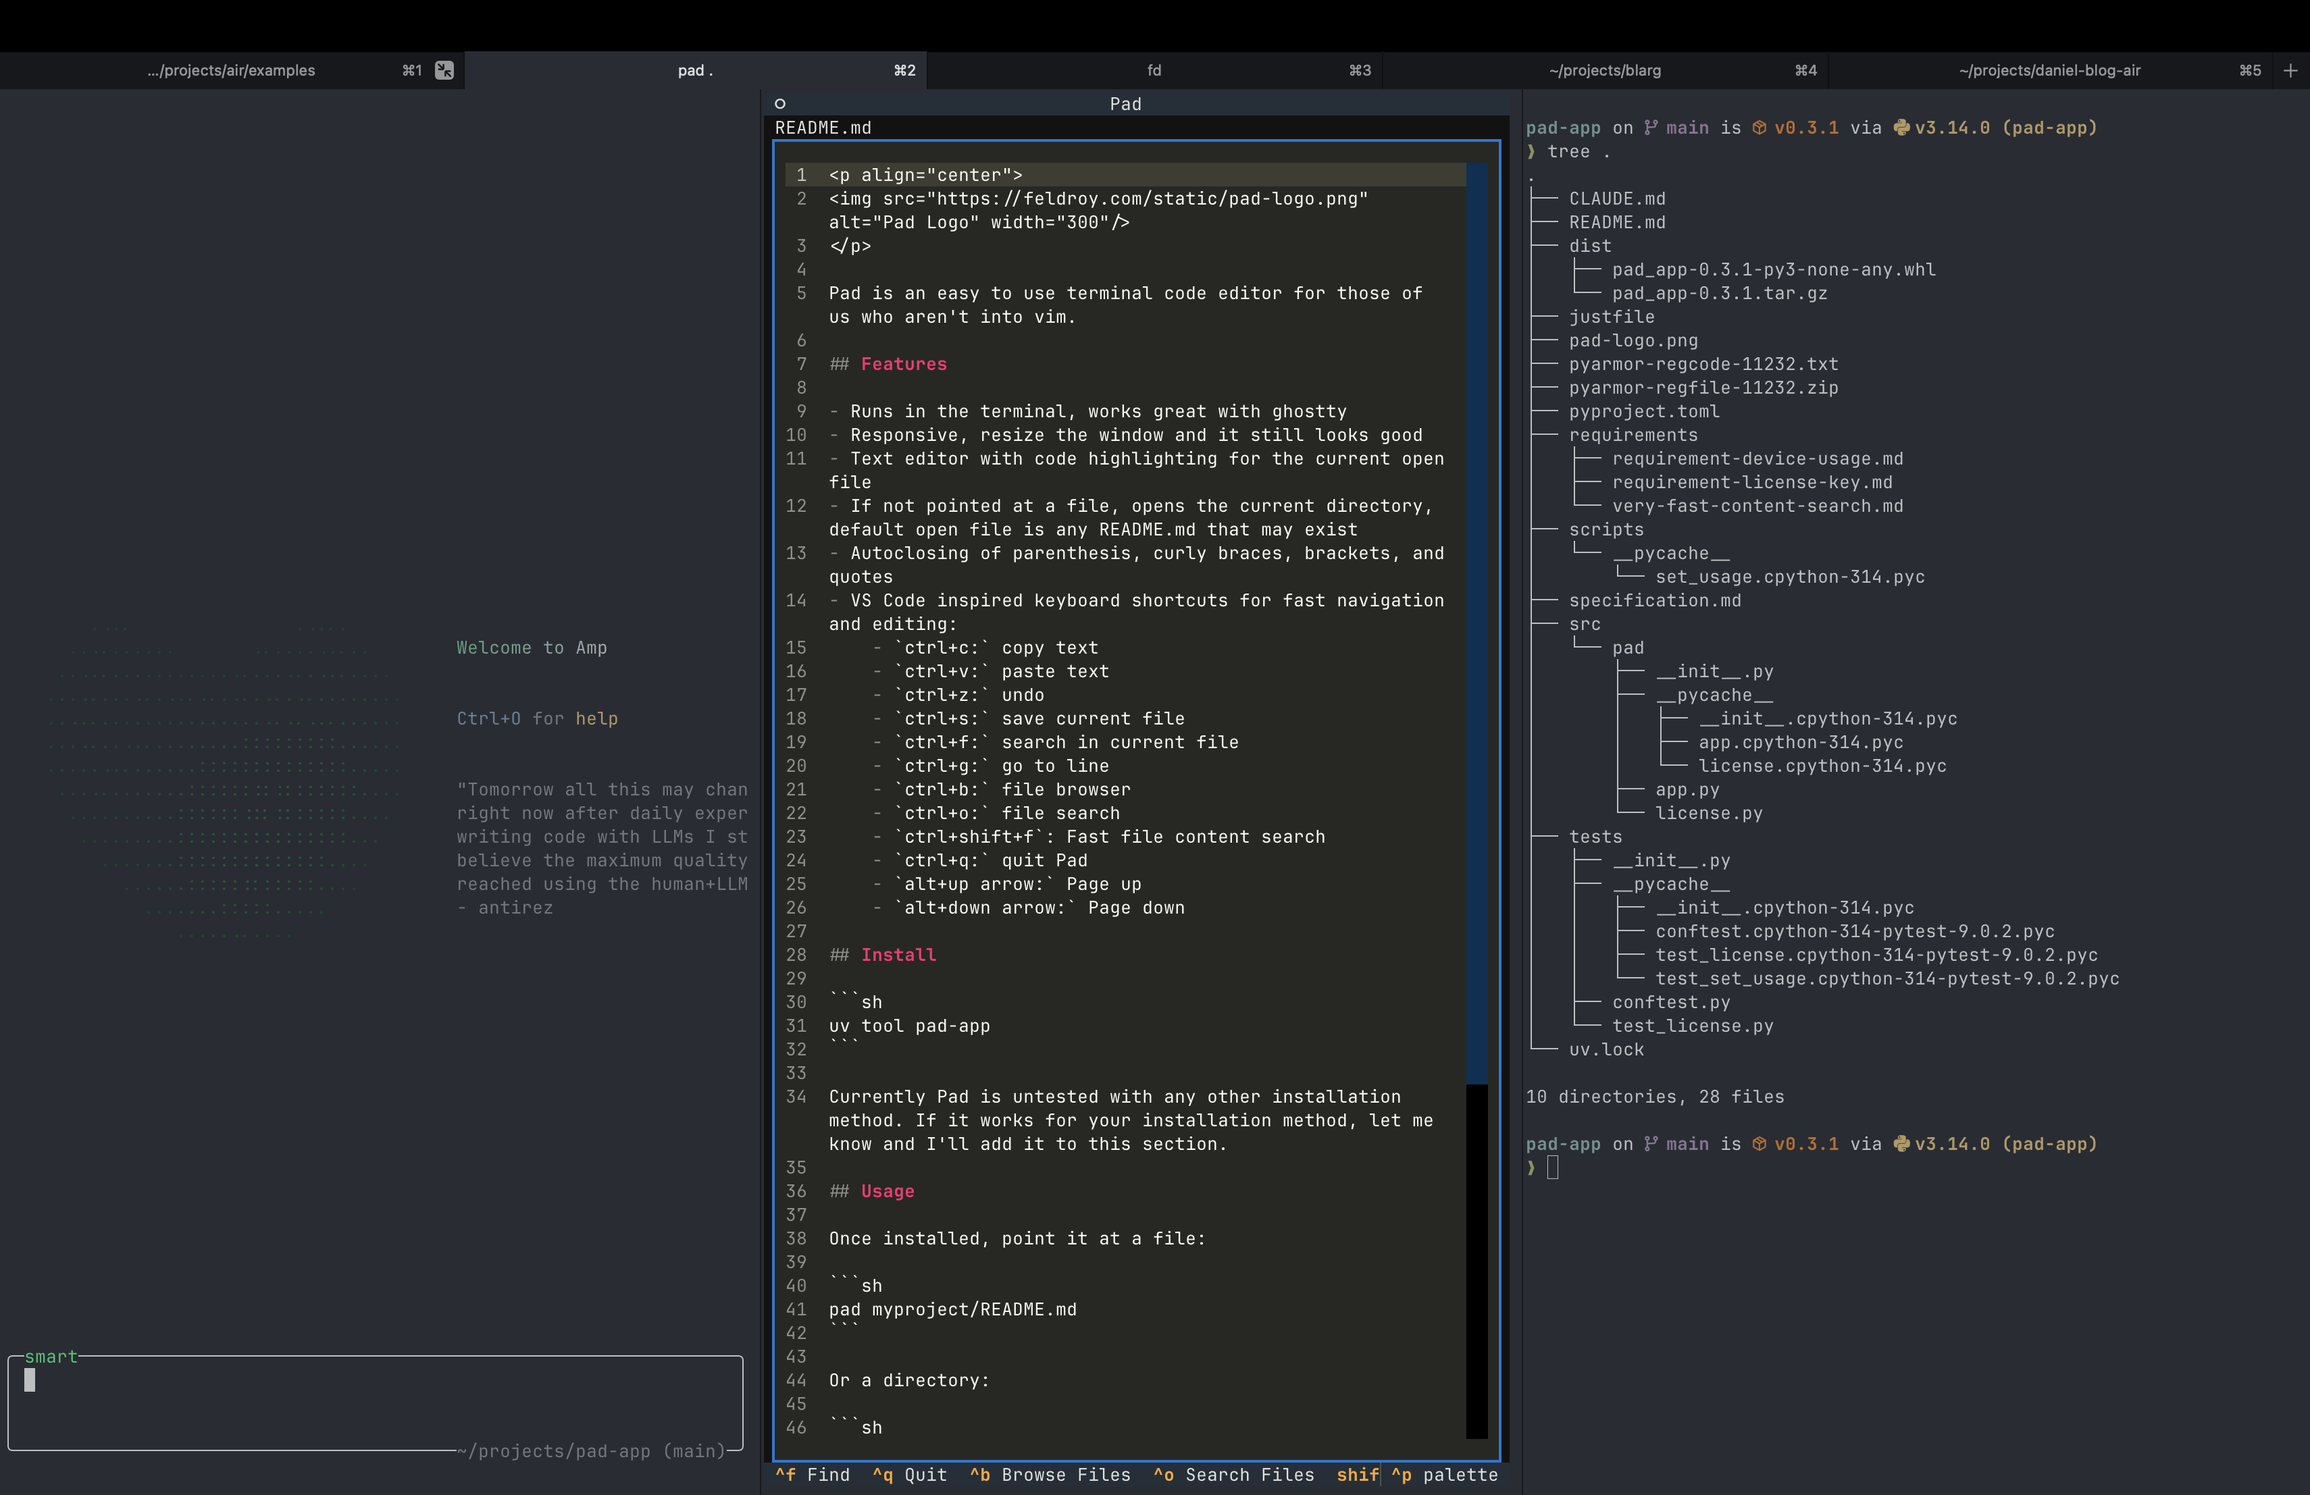The width and height of the screenshot is (2310, 1495).
Task: Select the pad . tab
Action: pyautogui.click(x=694, y=70)
